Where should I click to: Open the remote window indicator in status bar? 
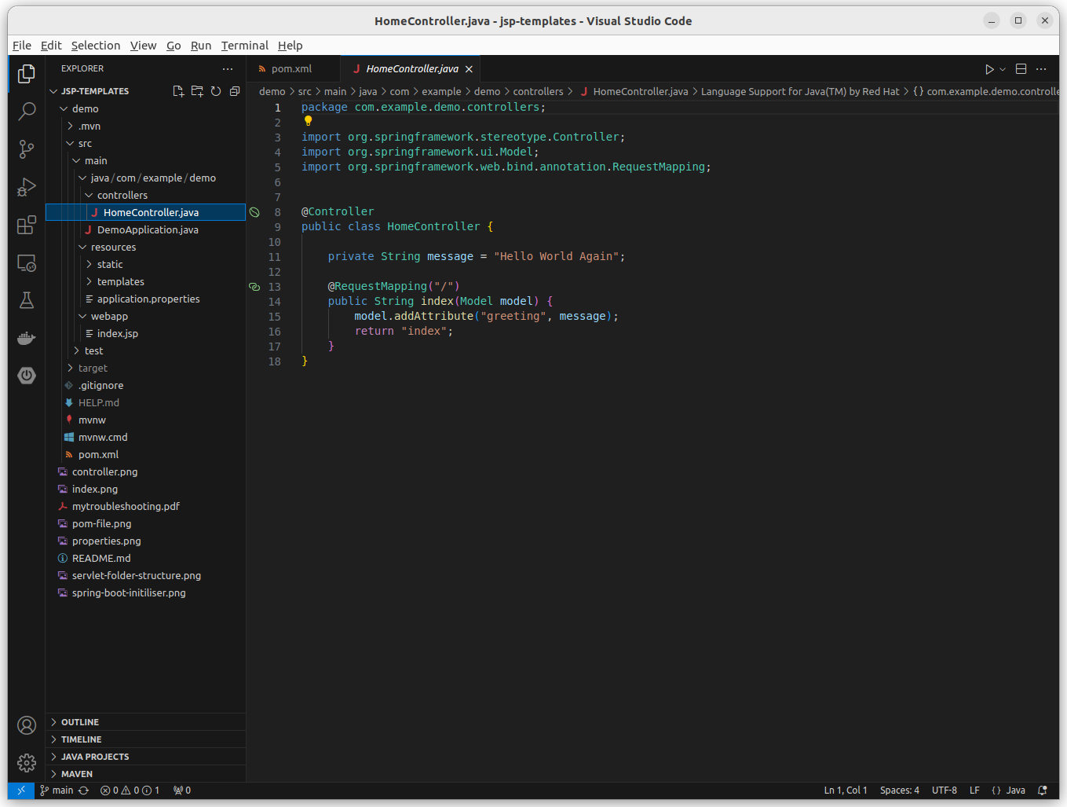21,790
